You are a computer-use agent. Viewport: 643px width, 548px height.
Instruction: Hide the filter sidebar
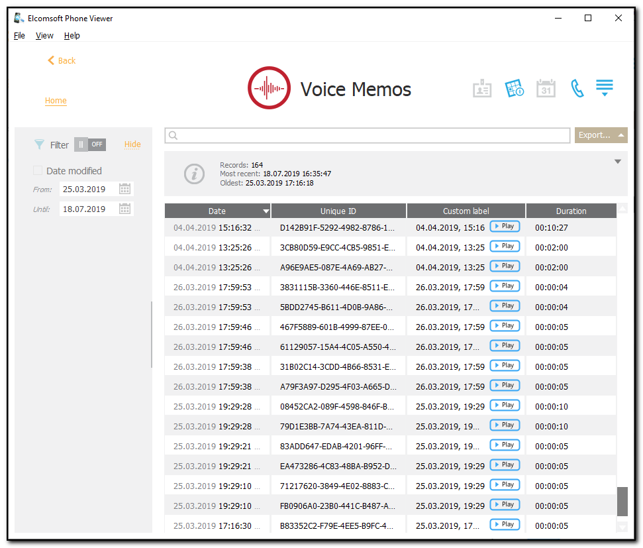click(132, 144)
